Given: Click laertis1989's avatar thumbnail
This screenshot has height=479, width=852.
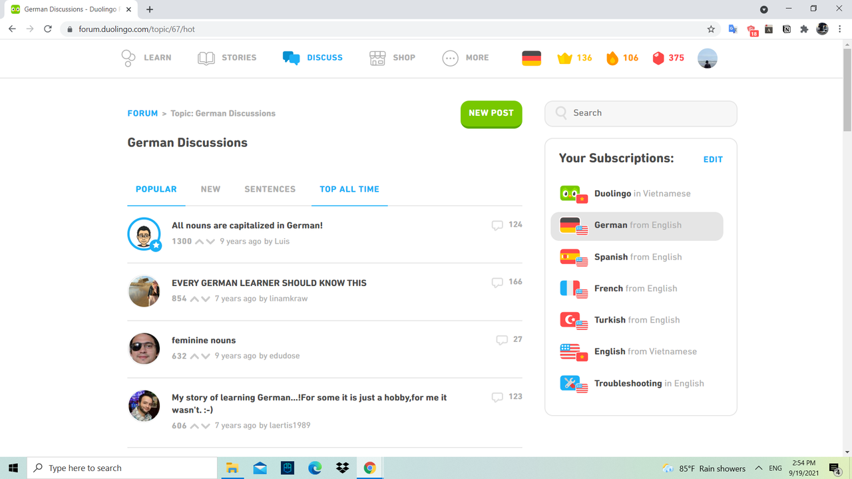Looking at the screenshot, I should 144,406.
